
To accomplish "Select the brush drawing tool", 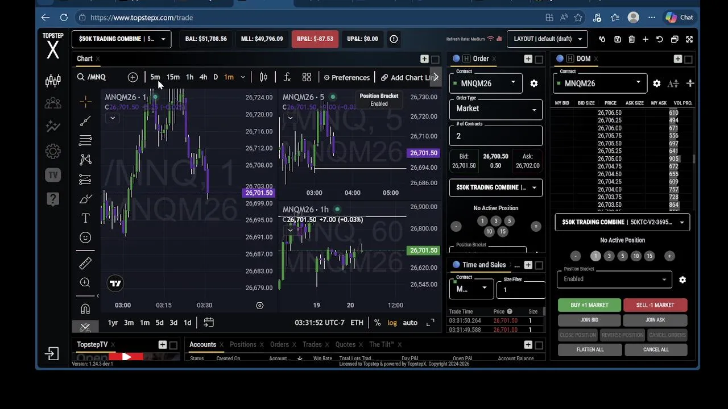I will tap(85, 199).
